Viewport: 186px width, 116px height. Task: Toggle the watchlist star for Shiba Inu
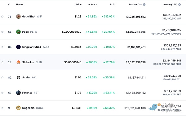tap(2, 62)
